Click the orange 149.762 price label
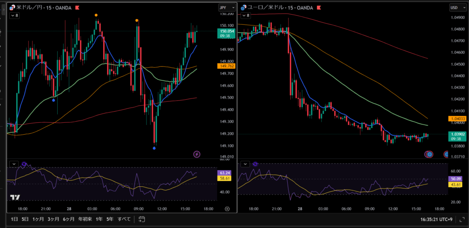Viewport: 469px width, 228px height. pyautogui.click(x=227, y=66)
